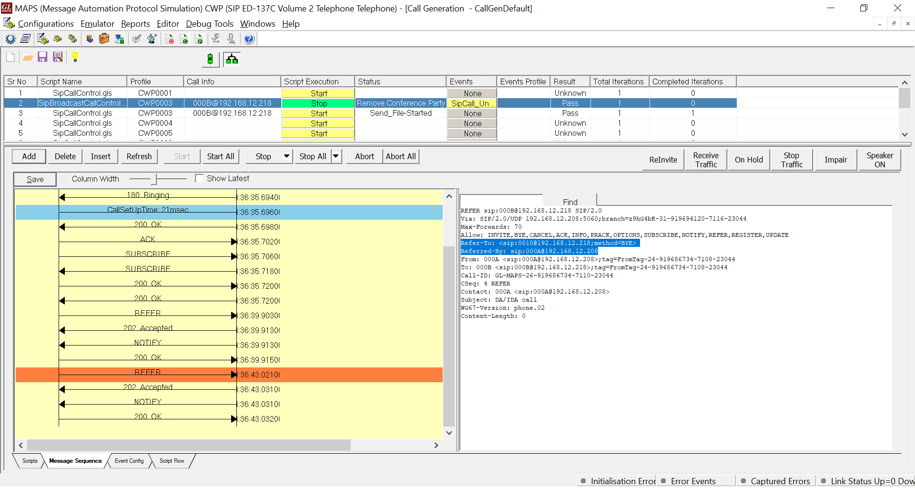Click the gray link toolbar icon
The image size is (915, 488).
coord(216,39)
